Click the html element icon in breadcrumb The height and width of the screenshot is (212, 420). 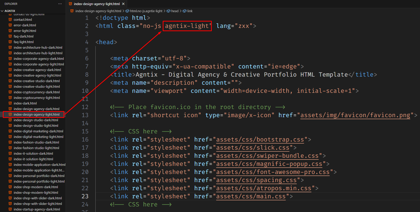click(x=127, y=11)
